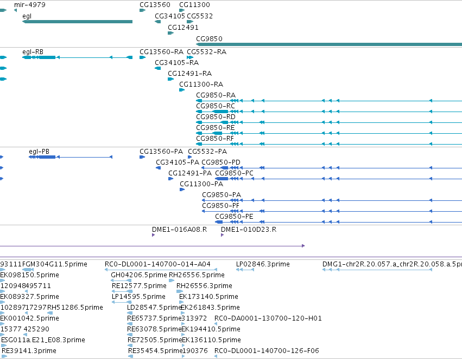Viewport: 462px width, 359px height.
Task: Select the CG9850-PF protein label
Action: pos(221,206)
